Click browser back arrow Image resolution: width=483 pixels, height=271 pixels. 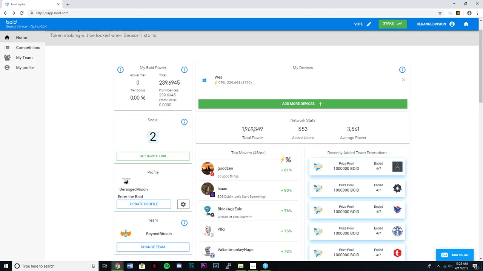[5, 13]
